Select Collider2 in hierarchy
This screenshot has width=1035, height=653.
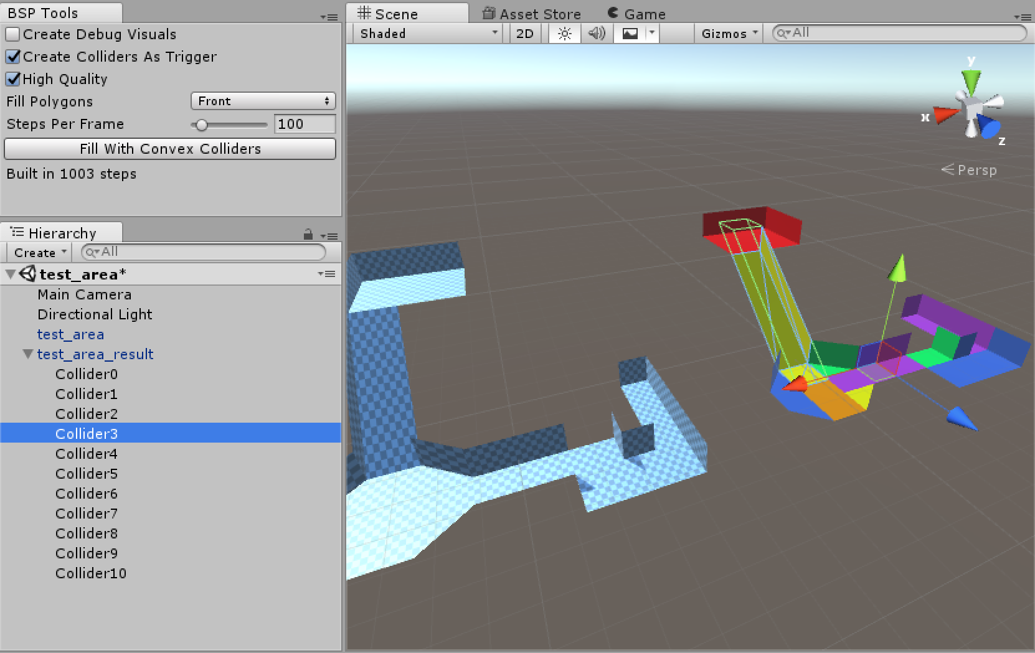[x=171, y=414]
